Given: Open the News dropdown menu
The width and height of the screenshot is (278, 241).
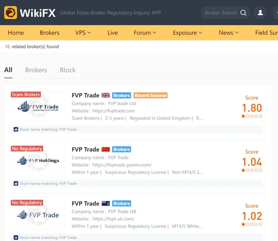Looking at the screenshot, I should [229, 33].
